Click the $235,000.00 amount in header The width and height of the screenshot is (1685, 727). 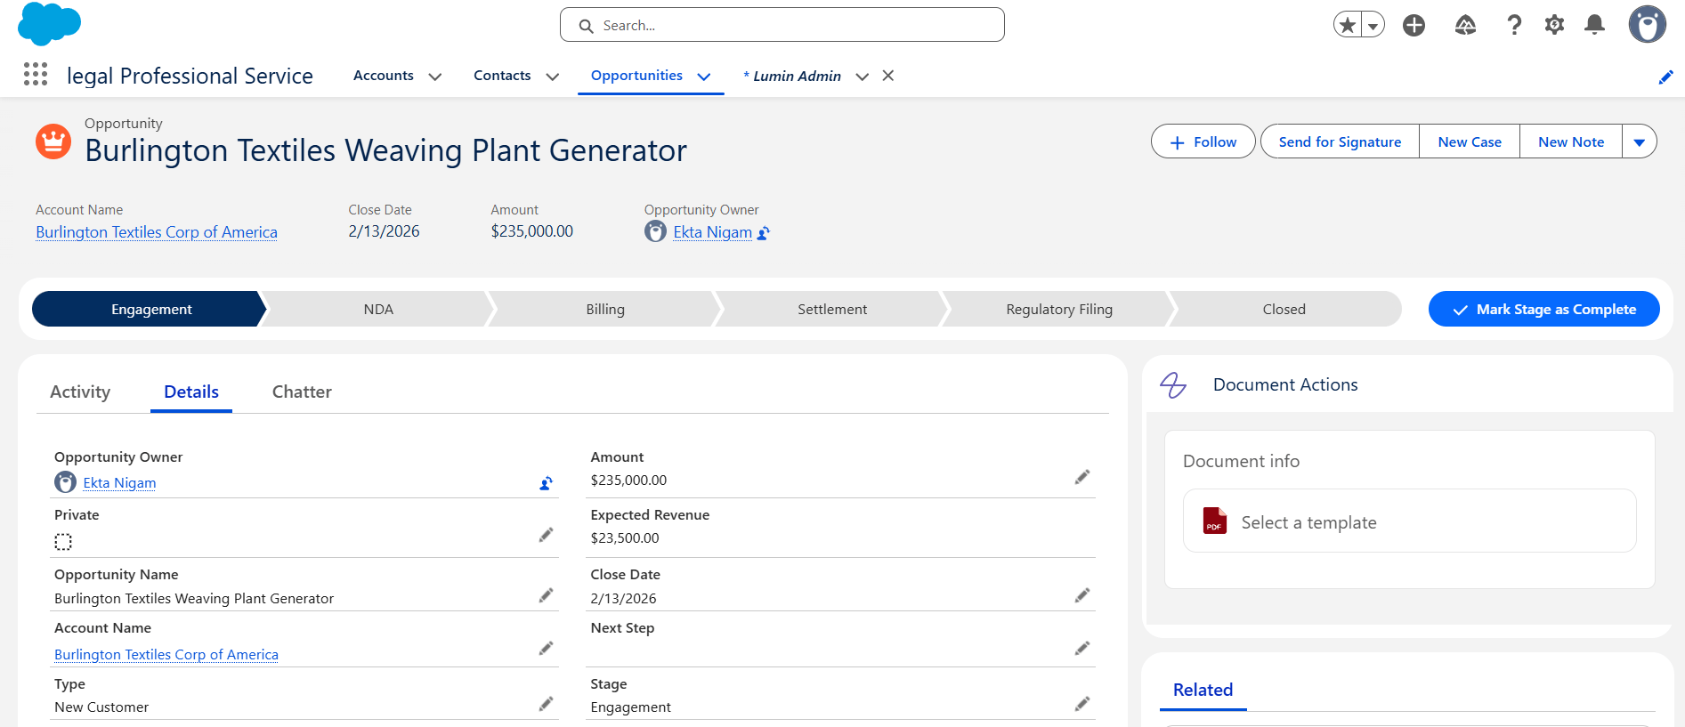[x=532, y=231]
